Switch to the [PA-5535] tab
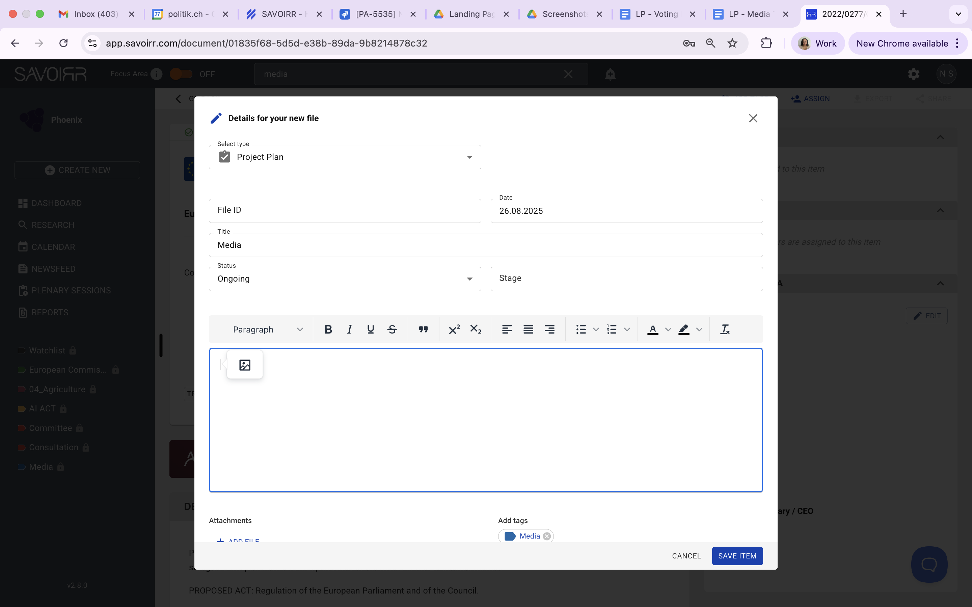This screenshot has height=607, width=972. [378, 14]
